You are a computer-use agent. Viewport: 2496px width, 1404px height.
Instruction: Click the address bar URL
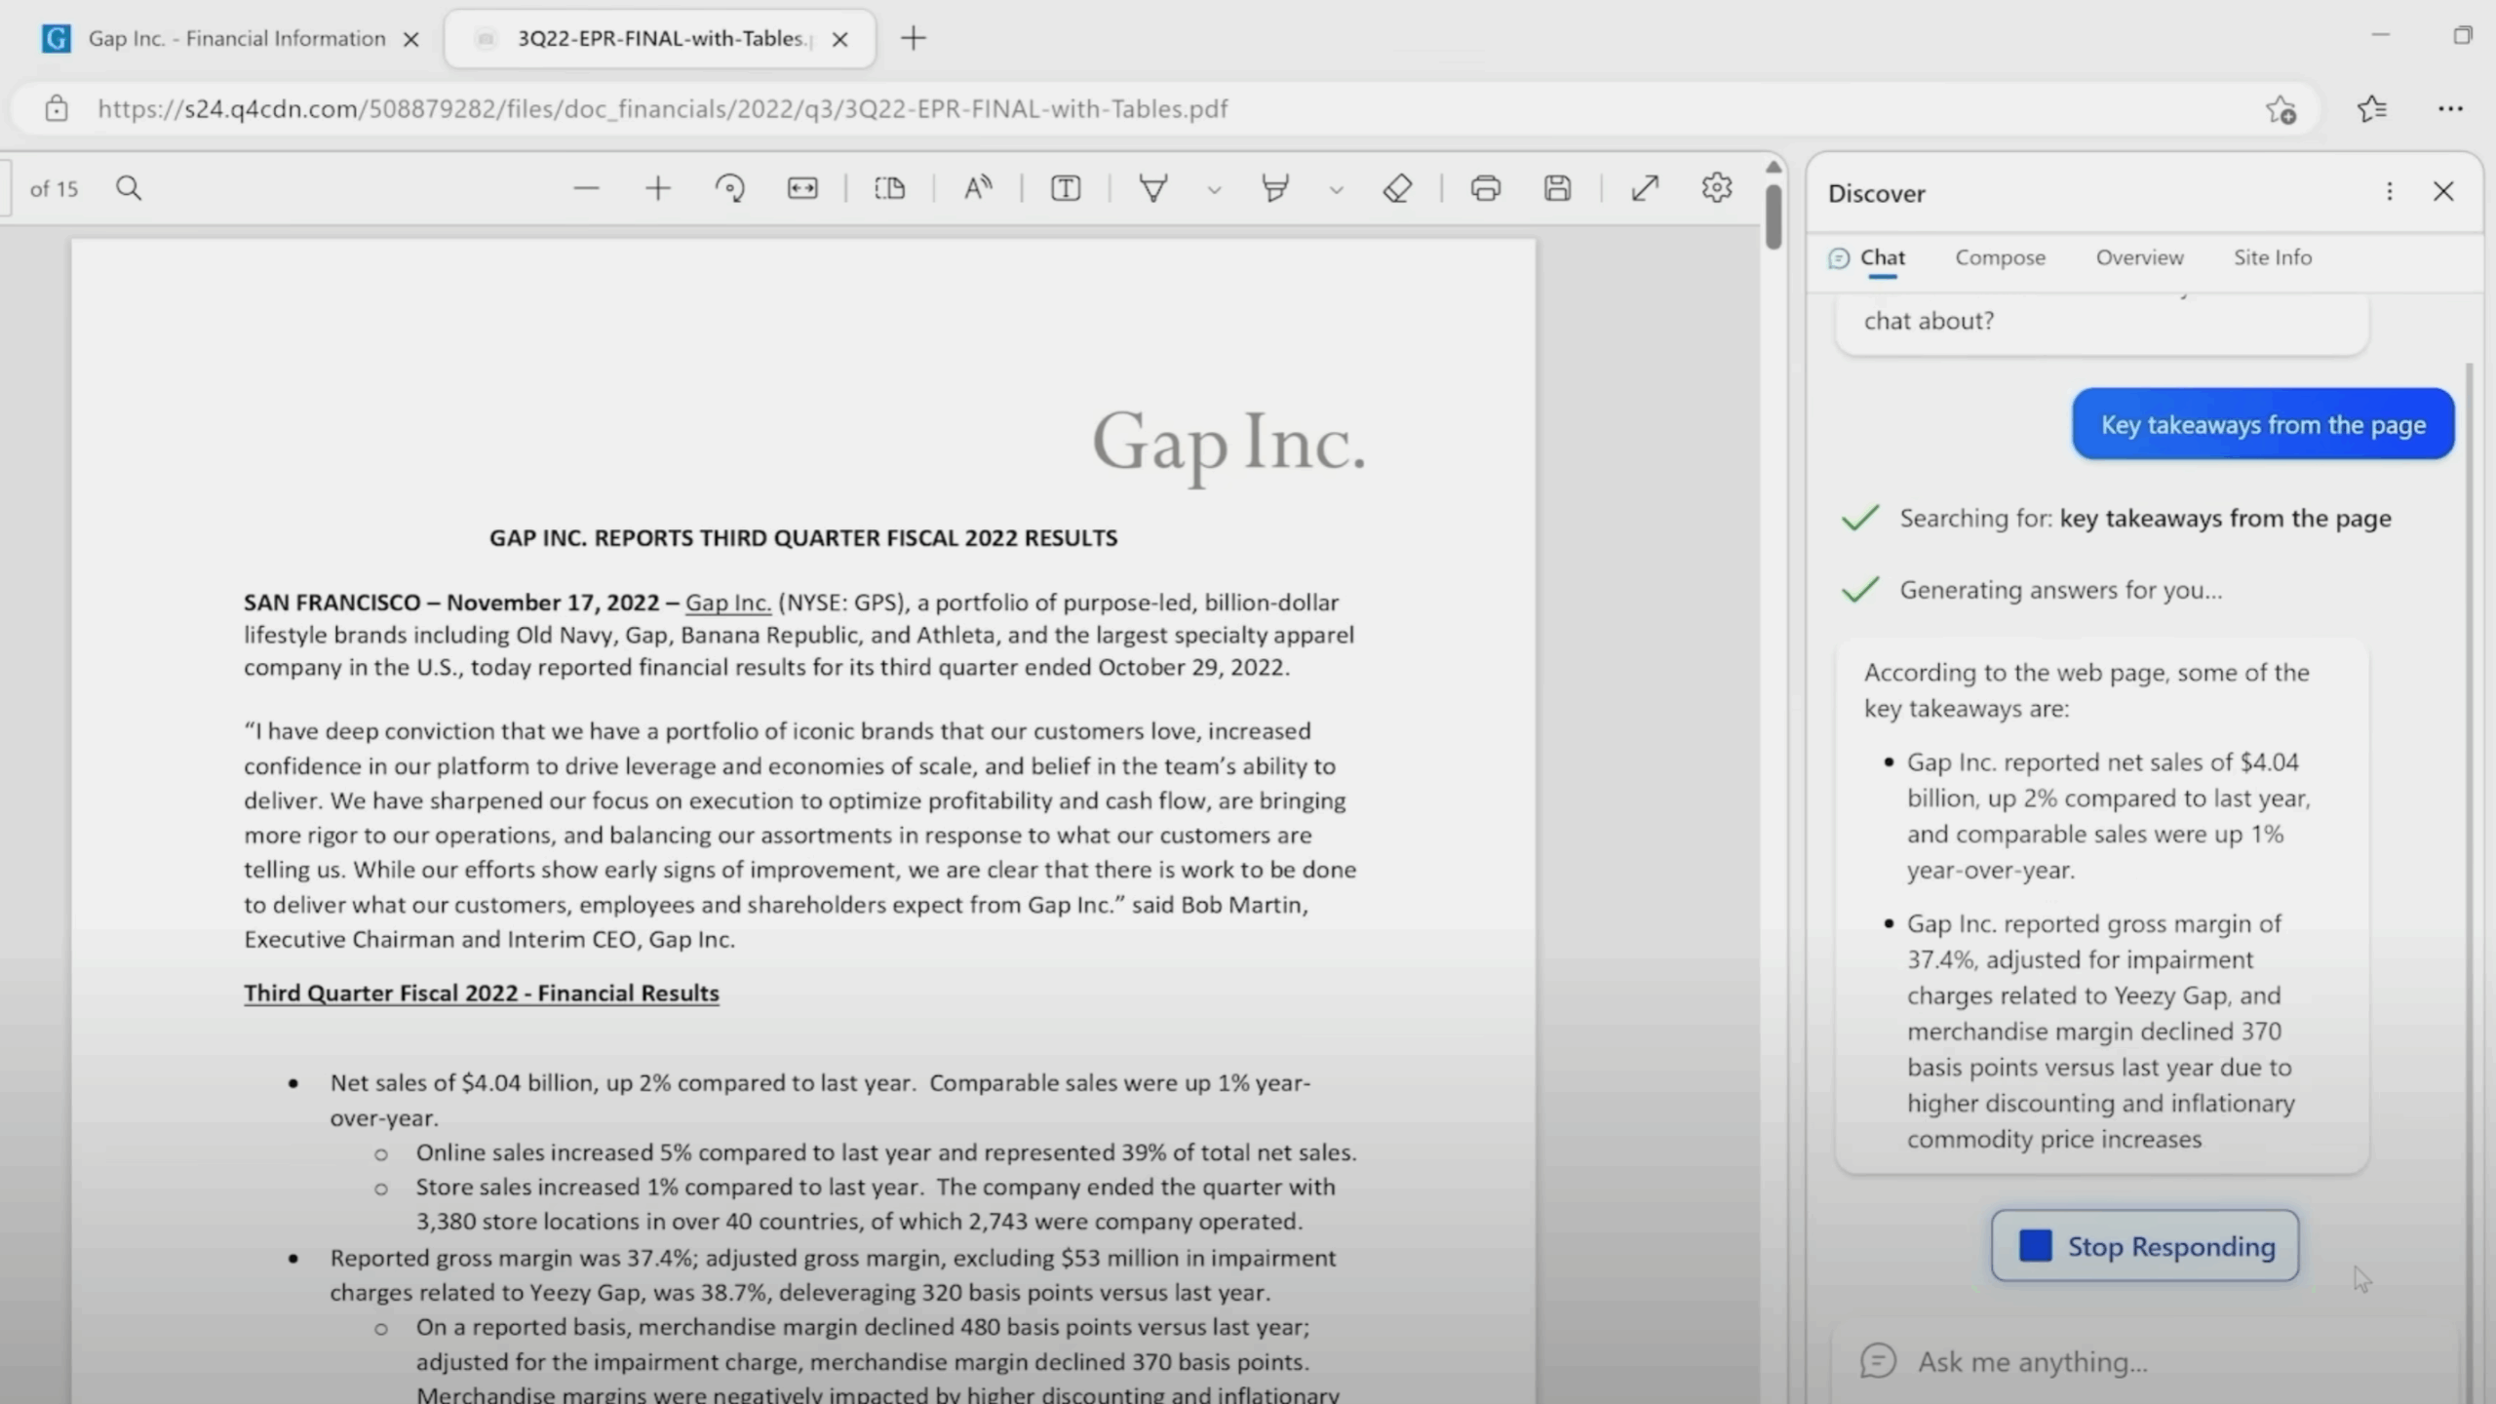click(x=662, y=108)
